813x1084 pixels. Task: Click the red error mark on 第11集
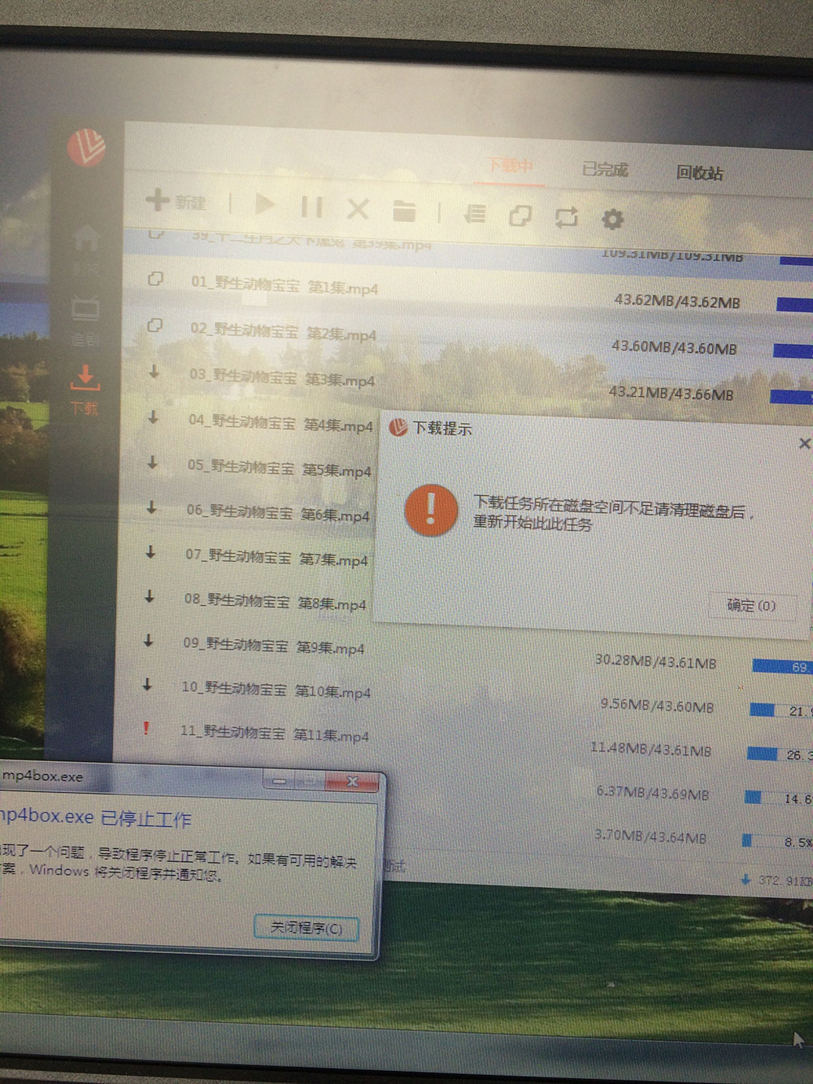click(x=146, y=729)
